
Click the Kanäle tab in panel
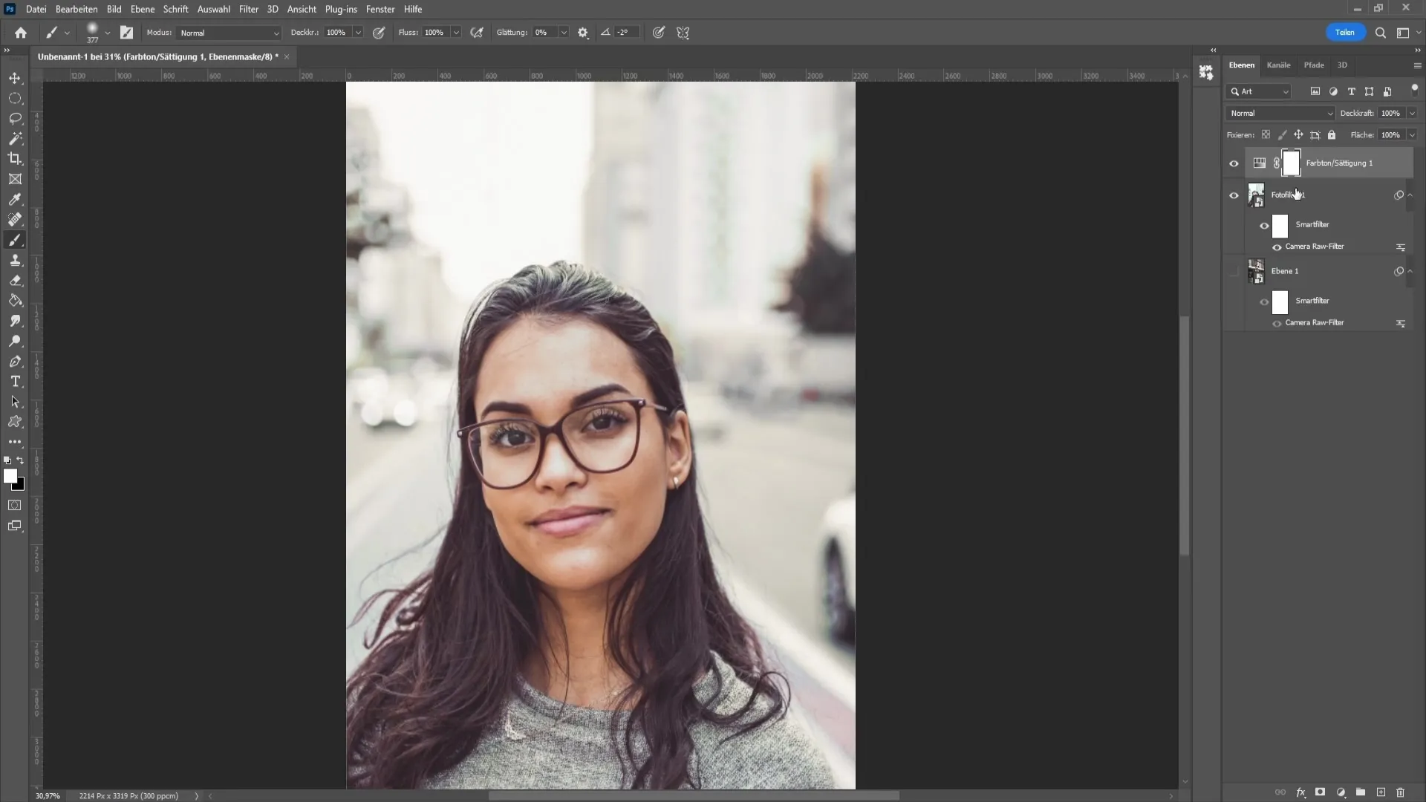1279,65
